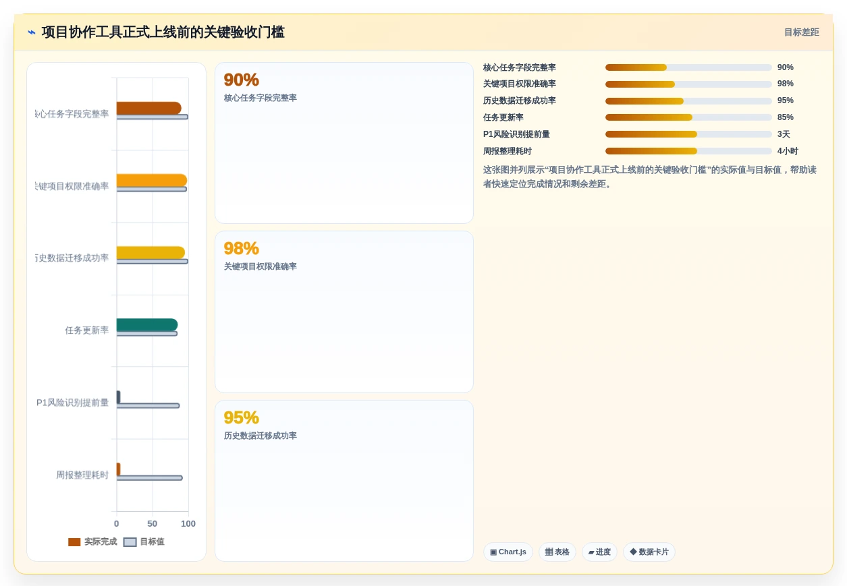Click P1风险识别提前量 progress bar

[688, 134]
